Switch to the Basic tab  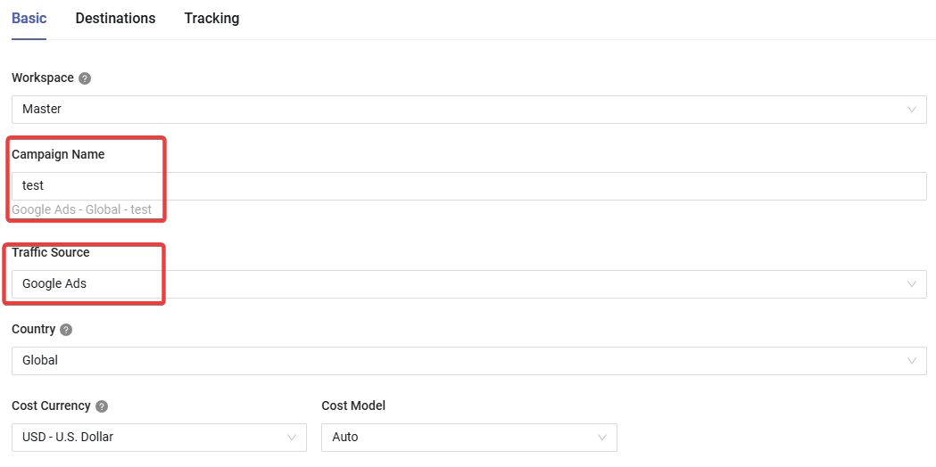coord(29,19)
